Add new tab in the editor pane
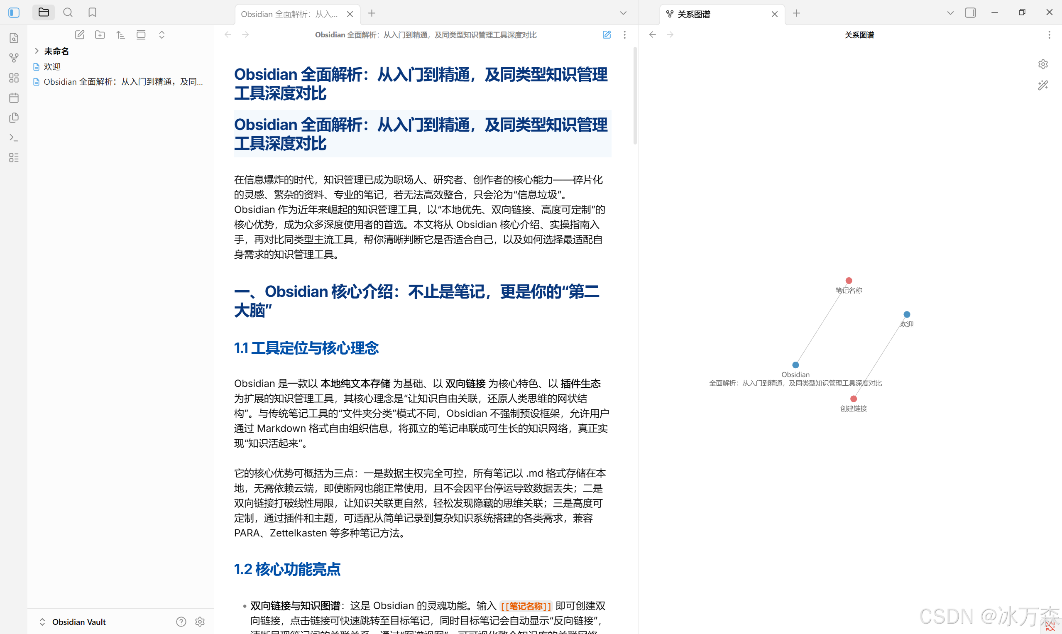1062x634 pixels. coord(372,13)
